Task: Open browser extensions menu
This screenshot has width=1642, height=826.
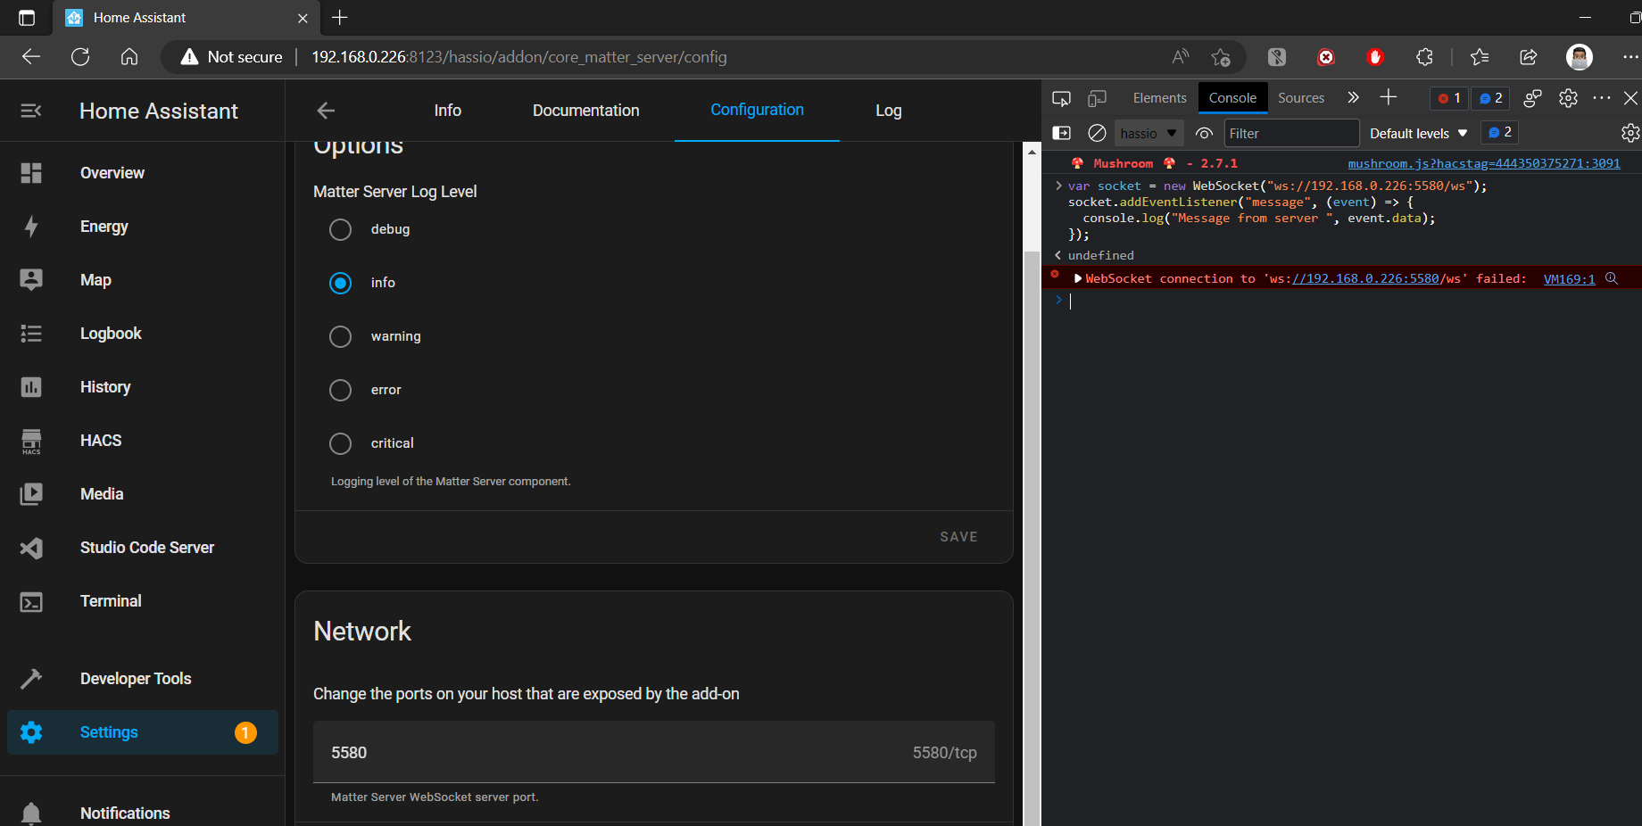Action: click(x=1424, y=57)
